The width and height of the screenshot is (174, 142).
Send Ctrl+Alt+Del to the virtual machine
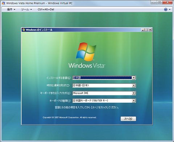click(46, 9)
